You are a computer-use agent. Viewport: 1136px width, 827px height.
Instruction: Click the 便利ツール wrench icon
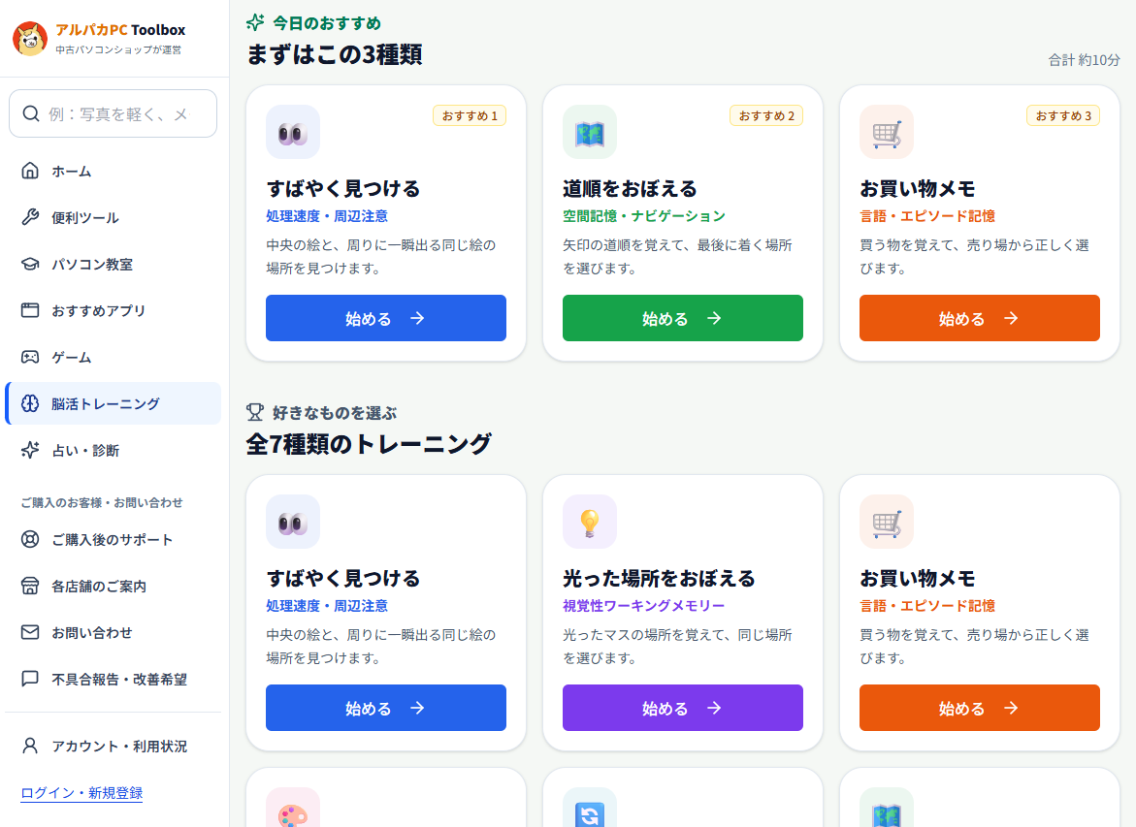click(30, 217)
